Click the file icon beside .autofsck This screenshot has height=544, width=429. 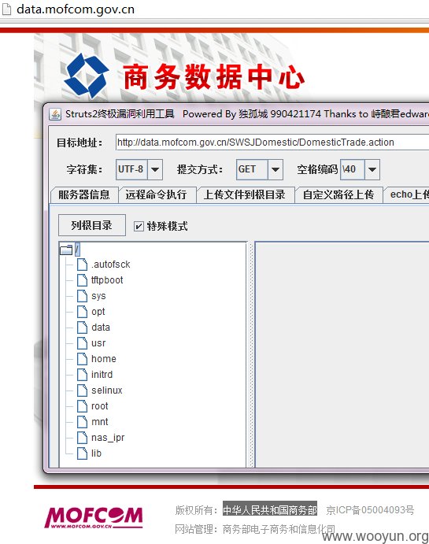[82, 265]
